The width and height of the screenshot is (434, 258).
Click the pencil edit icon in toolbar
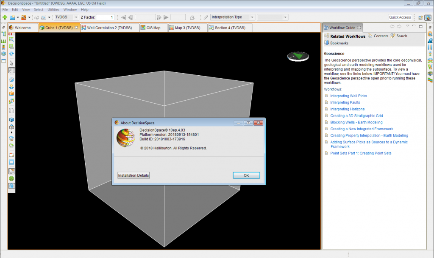[206, 17]
